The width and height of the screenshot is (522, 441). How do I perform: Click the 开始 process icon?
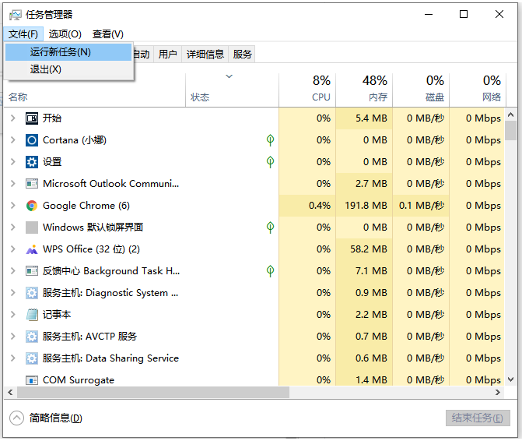[32, 118]
